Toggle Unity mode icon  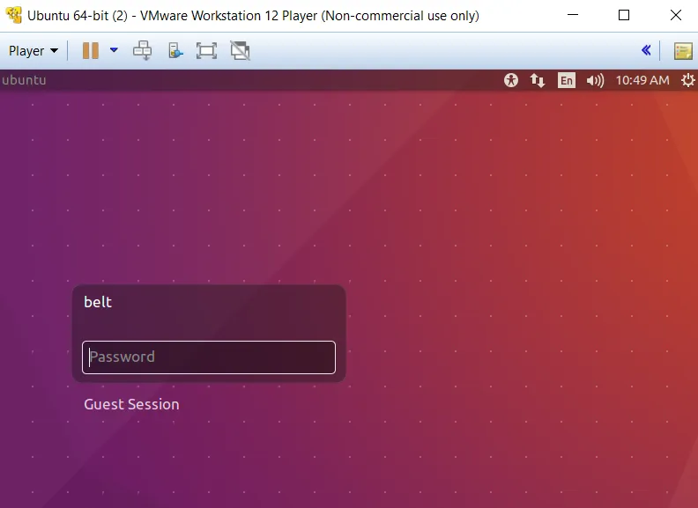click(x=240, y=51)
